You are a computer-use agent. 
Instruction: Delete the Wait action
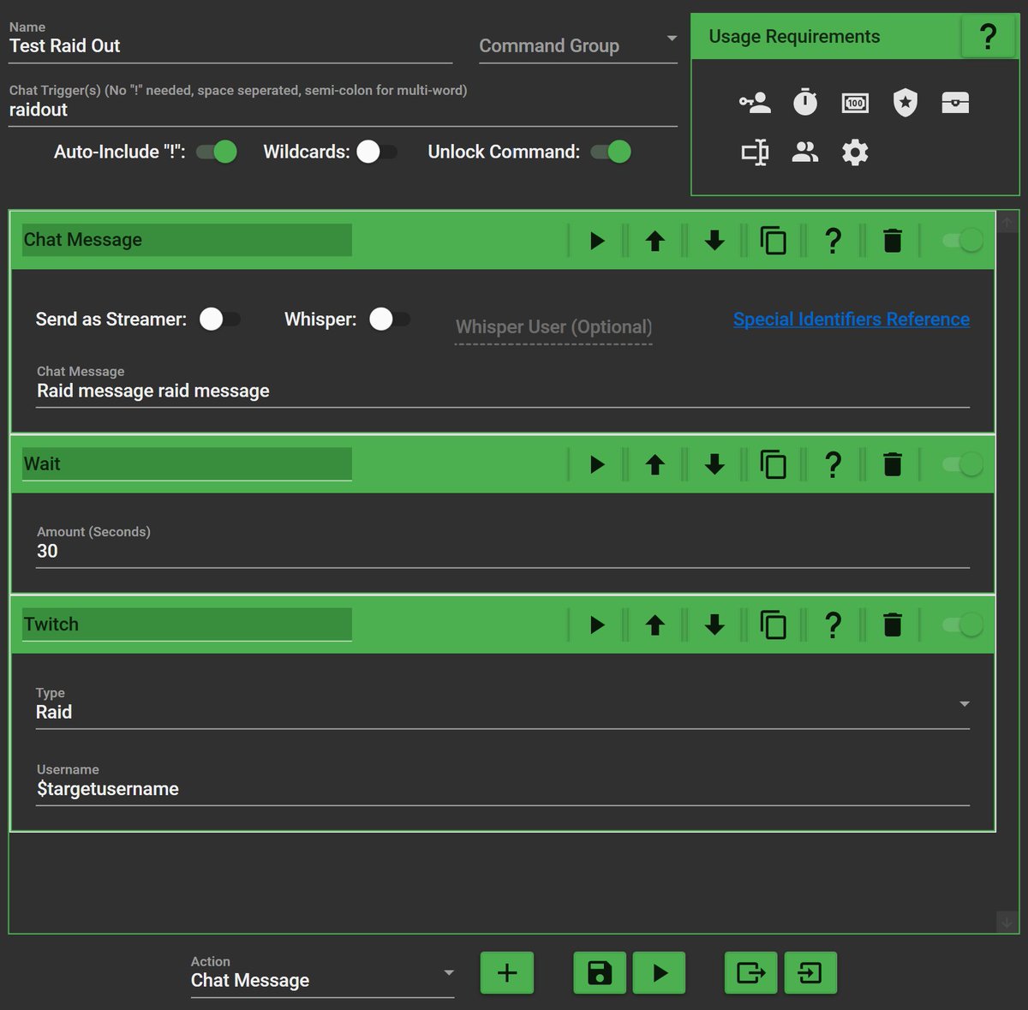pos(892,464)
